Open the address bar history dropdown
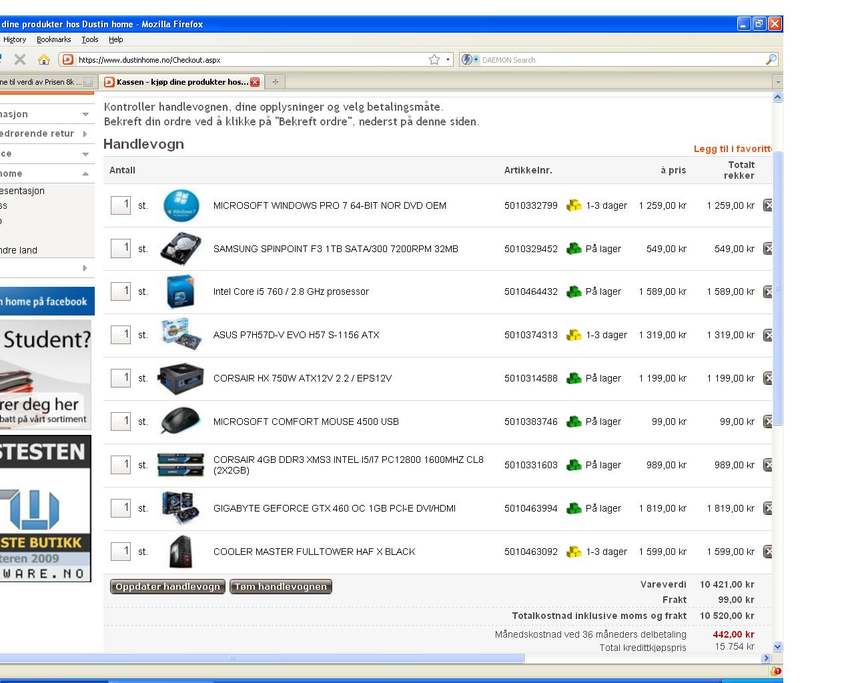This screenshot has height=683, width=854. tap(448, 59)
